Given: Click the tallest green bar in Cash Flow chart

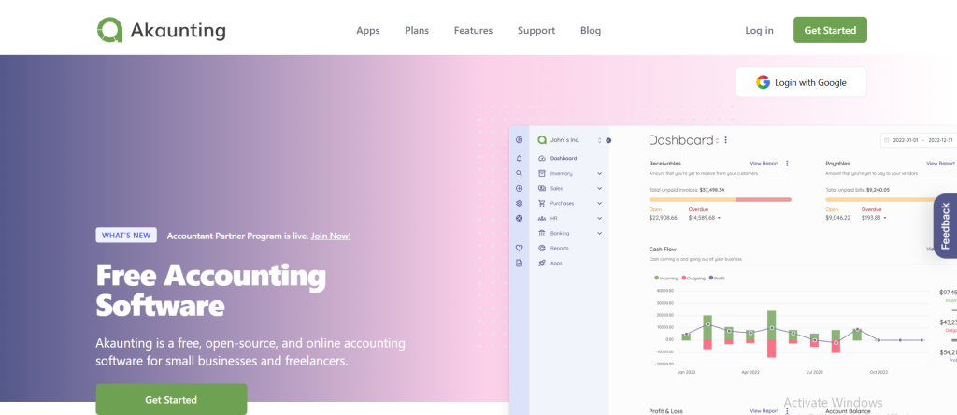Looking at the screenshot, I should click(771, 324).
